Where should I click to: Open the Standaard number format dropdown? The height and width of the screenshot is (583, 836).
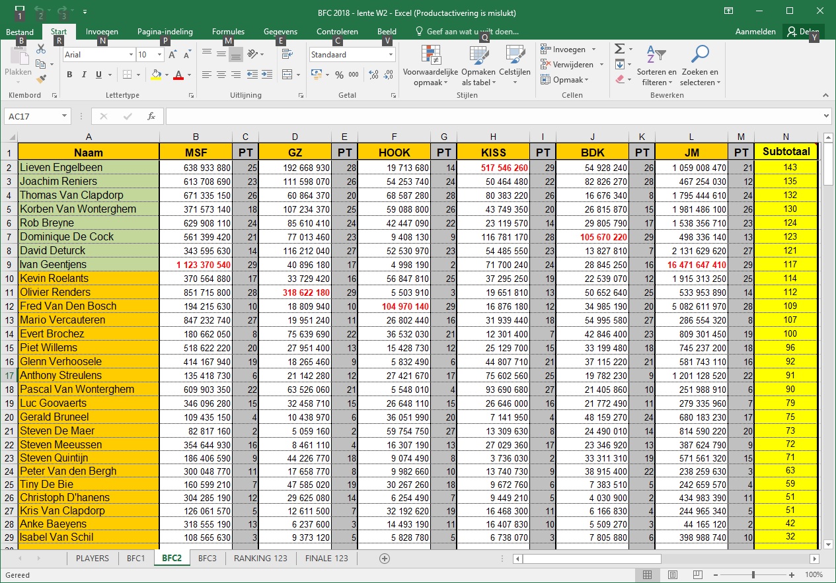click(391, 55)
